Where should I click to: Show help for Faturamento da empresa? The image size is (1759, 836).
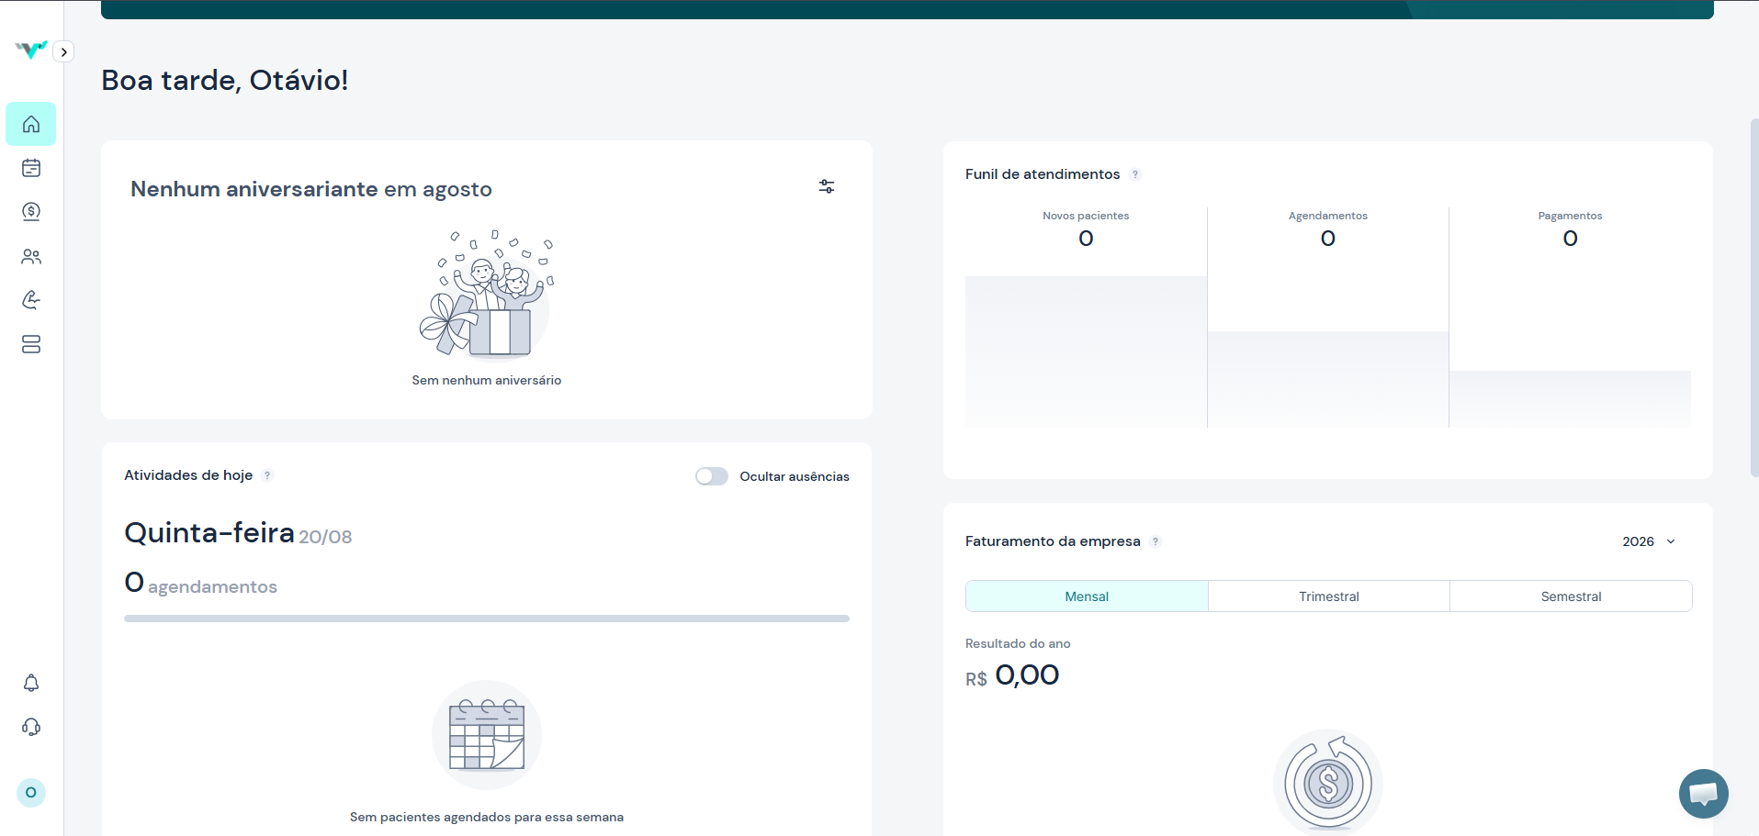click(x=1156, y=541)
